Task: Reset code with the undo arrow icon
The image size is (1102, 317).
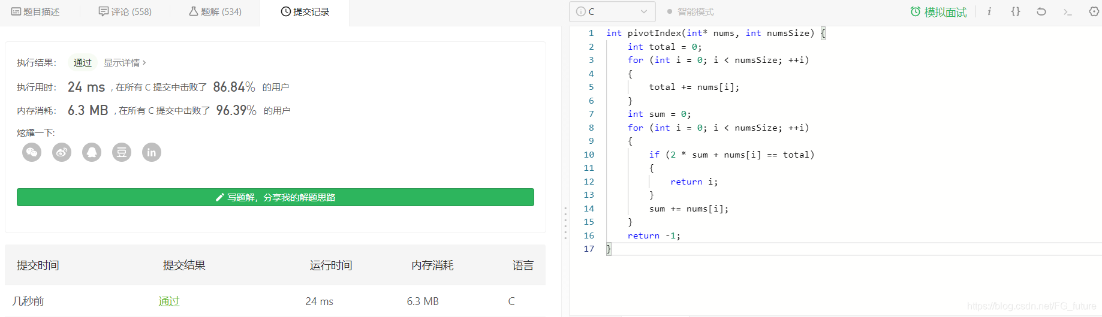Action: (x=1041, y=11)
